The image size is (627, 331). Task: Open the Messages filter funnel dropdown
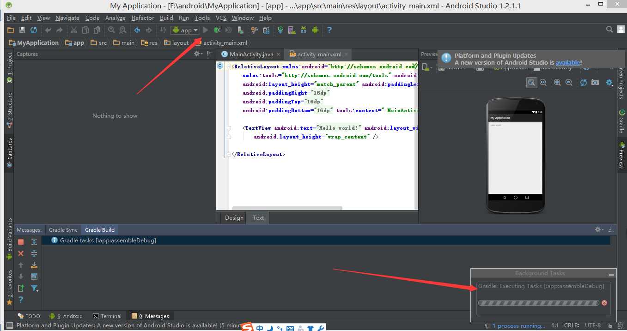point(35,289)
